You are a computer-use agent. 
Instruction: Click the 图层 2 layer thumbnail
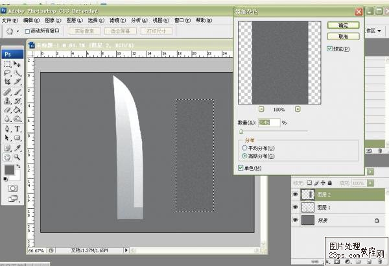(x=308, y=195)
